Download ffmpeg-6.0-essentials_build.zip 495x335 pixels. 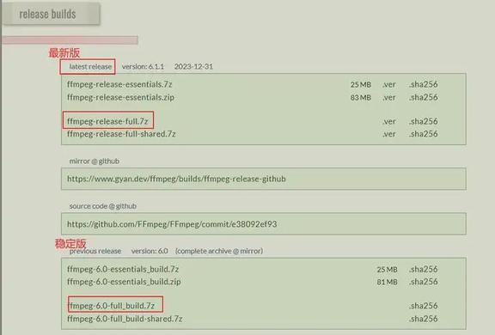pos(124,282)
